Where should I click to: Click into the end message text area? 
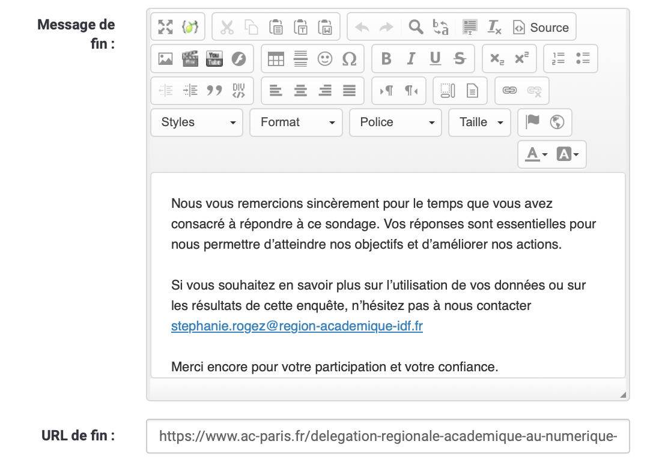click(388, 275)
